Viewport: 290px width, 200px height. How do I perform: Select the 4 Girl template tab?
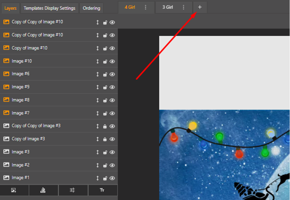(130, 7)
